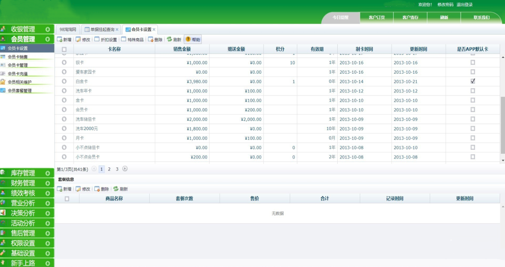Image resolution: width=505 pixels, height=267 pixels.
Task: Expand the 营业分析 sidebar section
Action: (27, 203)
